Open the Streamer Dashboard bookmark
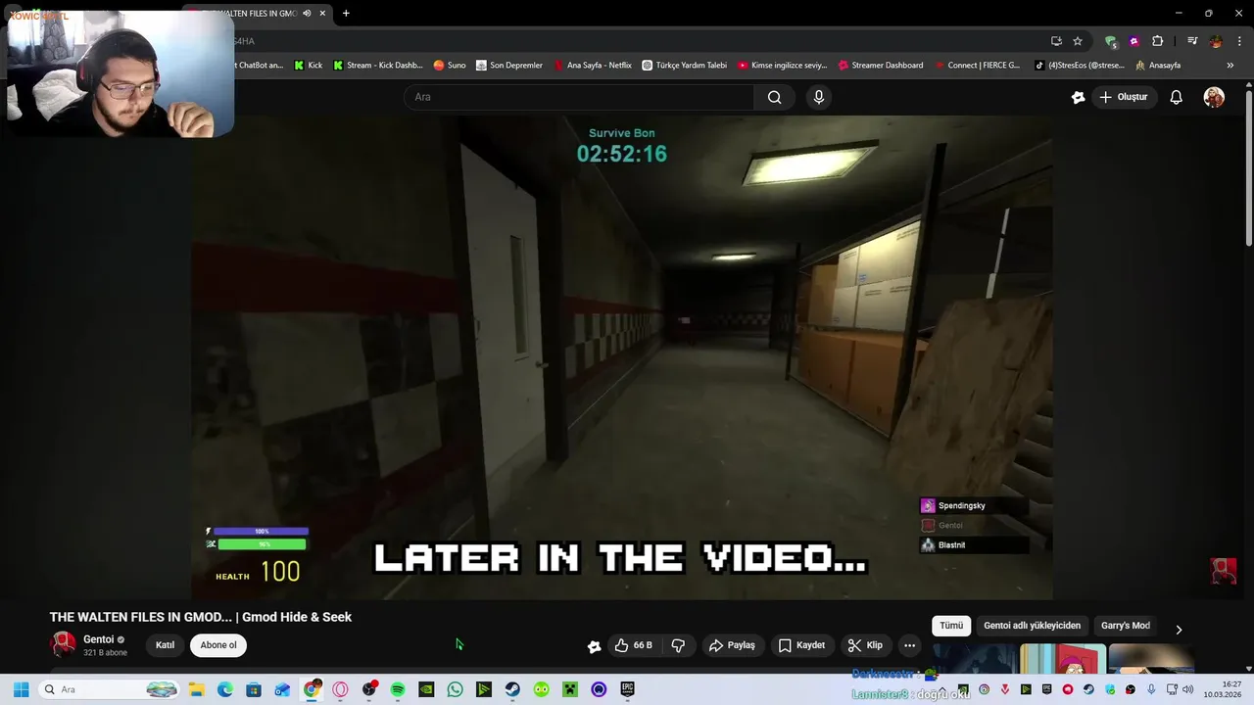 (x=880, y=66)
